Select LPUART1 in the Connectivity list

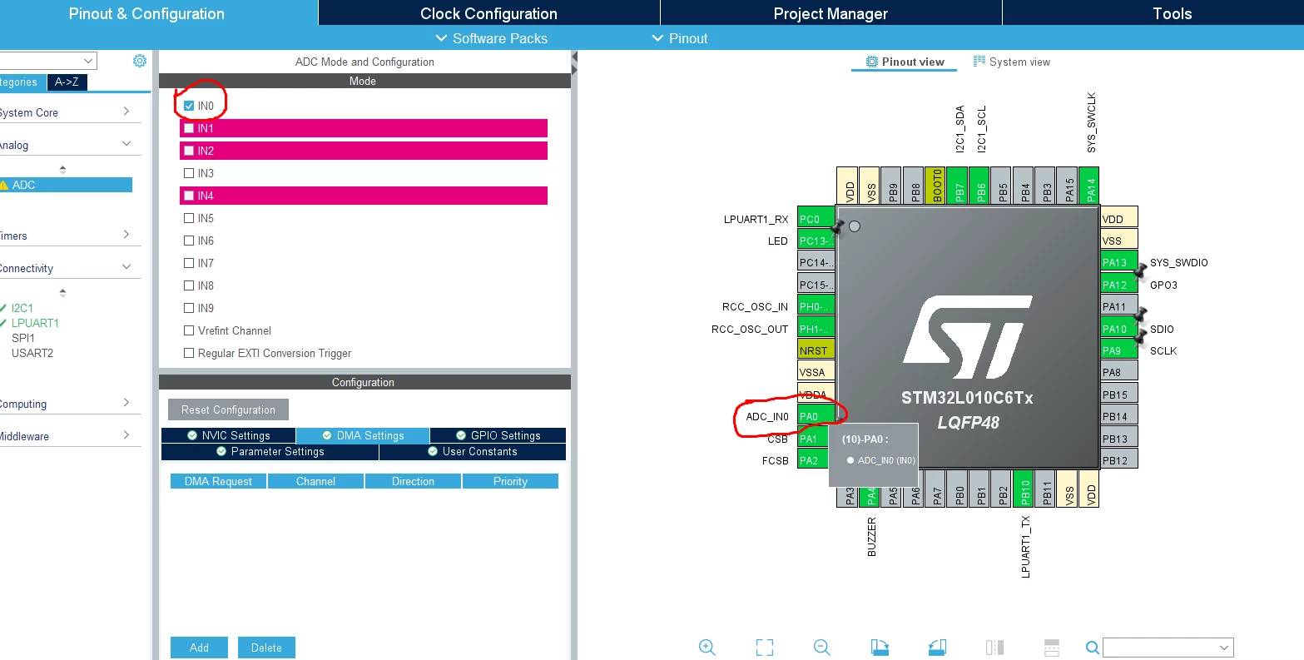point(35,323)
